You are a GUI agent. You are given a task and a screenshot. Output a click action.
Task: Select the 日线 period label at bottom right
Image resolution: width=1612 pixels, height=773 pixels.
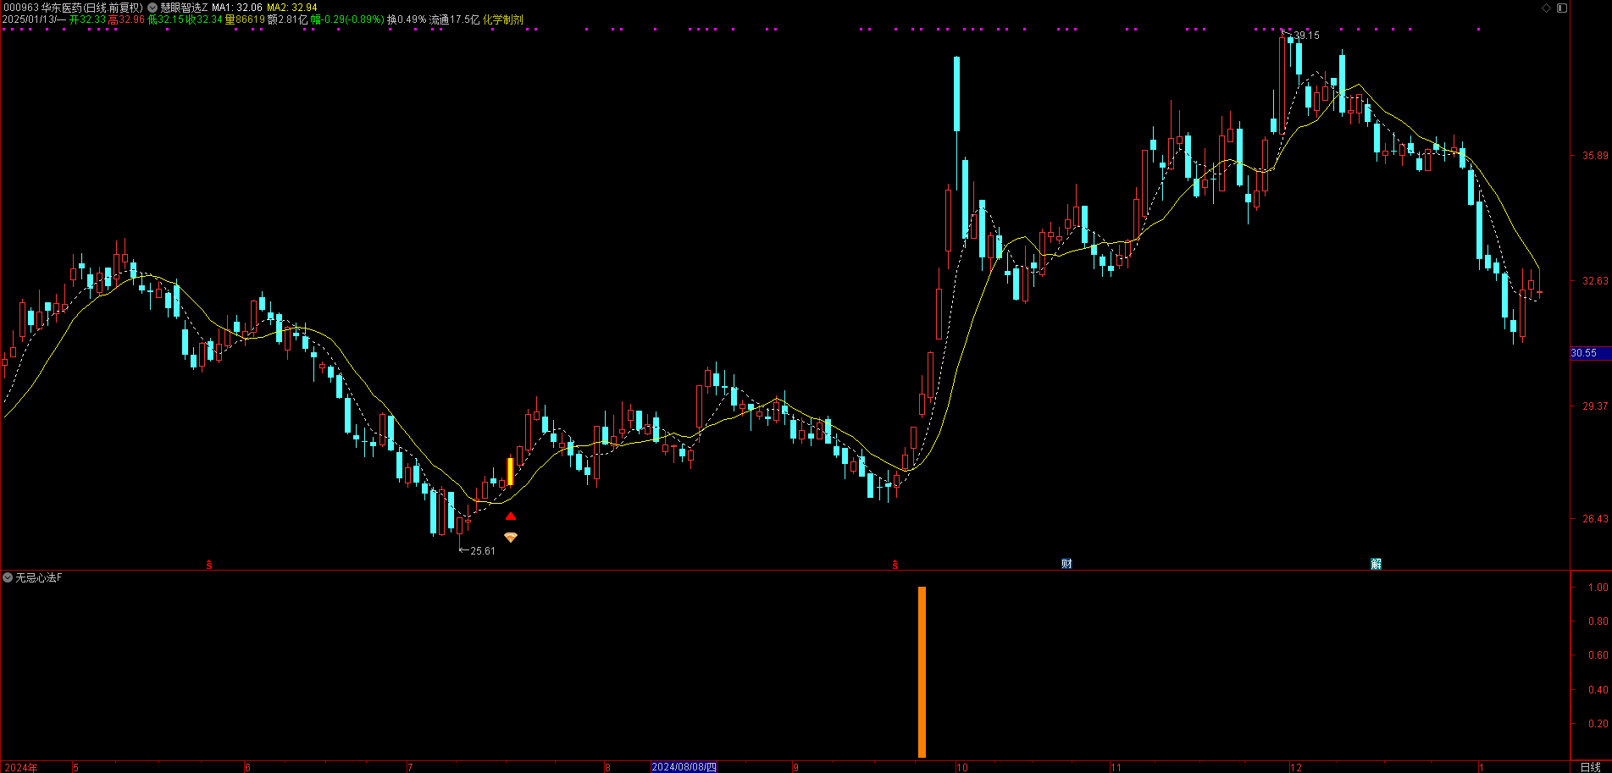coord(1590,767)
